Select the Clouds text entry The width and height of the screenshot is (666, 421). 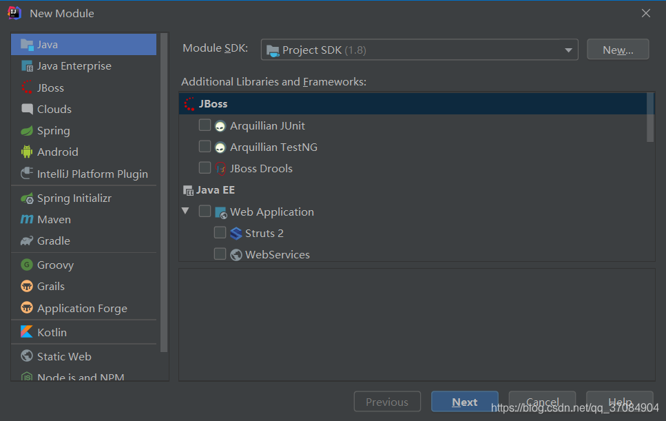[54, 109]
